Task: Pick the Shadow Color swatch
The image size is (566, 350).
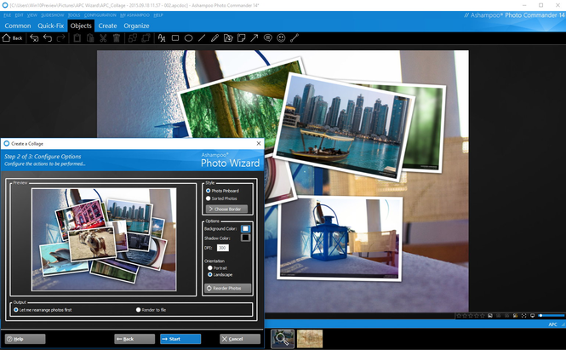Action: pyautogui.click(x=245, y=238)
